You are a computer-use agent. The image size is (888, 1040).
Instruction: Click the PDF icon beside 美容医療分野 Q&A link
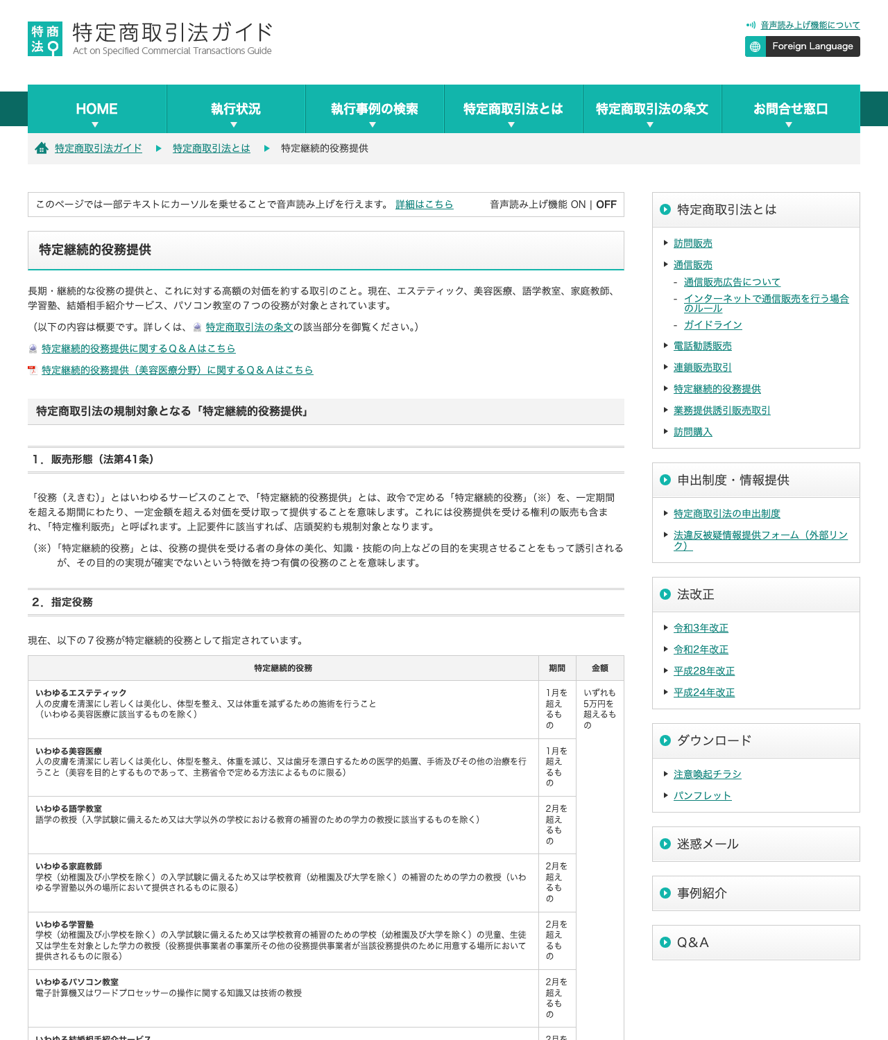point(32,370)
